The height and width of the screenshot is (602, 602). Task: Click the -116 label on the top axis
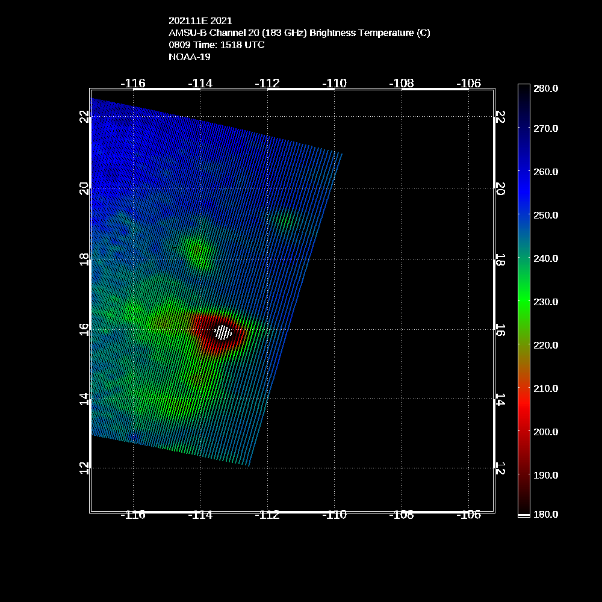click(133, 83)
